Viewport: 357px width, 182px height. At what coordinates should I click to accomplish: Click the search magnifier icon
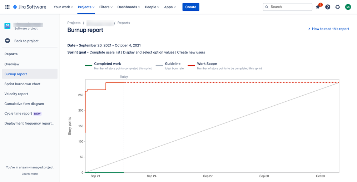[267, 7]
